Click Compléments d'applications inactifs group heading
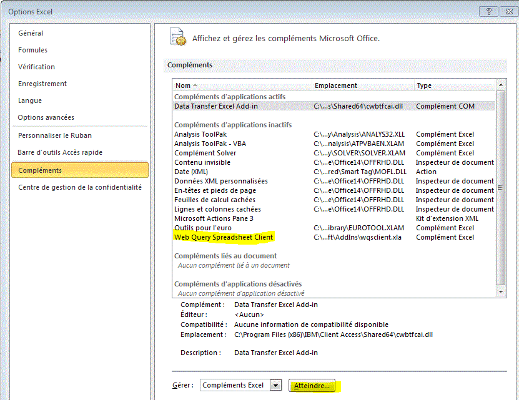 pyautogui.click(x=233, y=125)
